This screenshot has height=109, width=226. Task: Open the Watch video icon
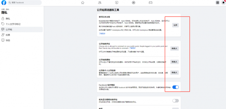click(x=117, y=3)
